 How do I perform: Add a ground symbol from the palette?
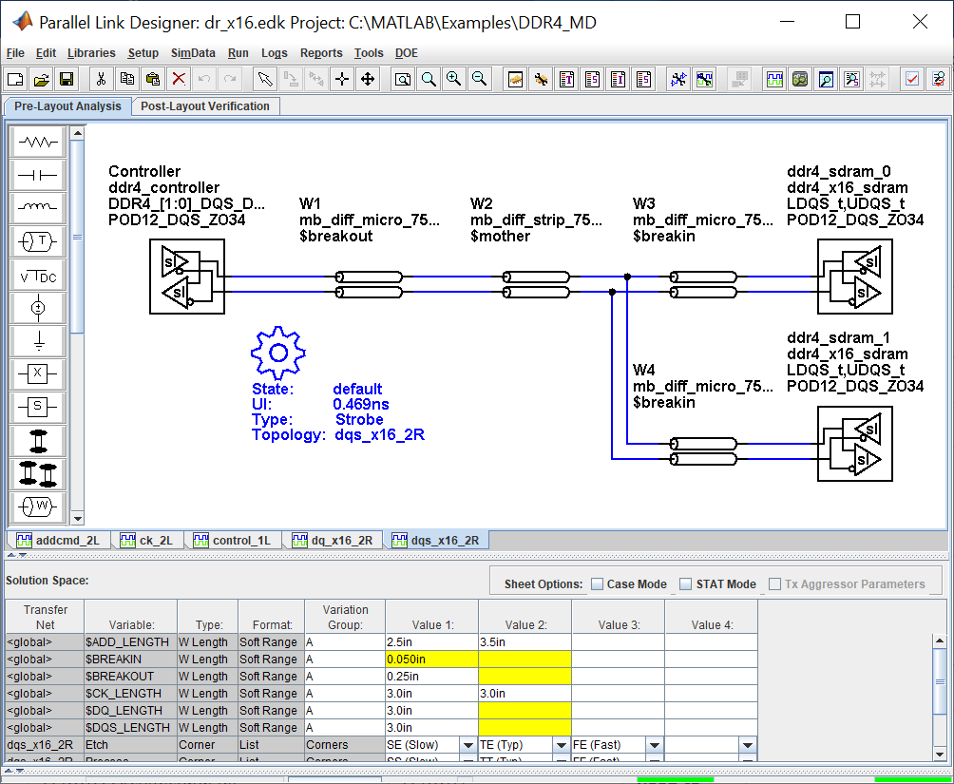(38, 340)
